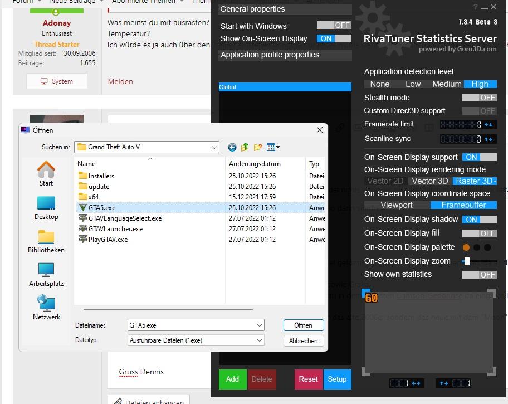
Task: Click the green Add button
Action: click(x=233, y=379)
